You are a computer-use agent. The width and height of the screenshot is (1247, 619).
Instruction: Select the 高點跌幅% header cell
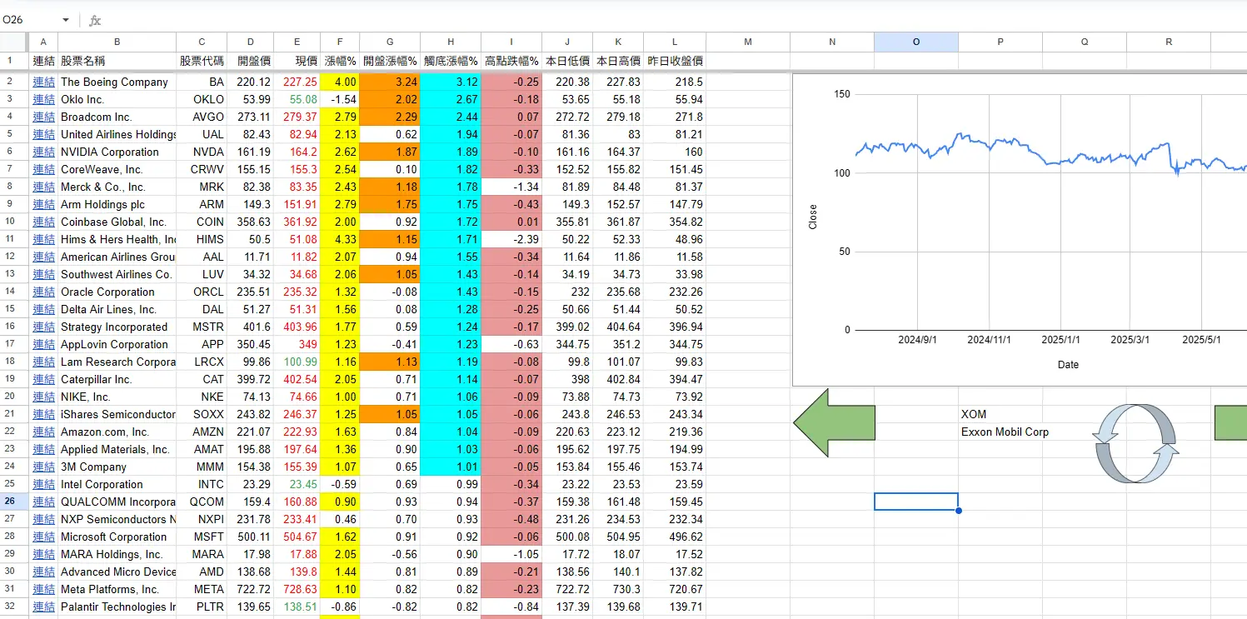point(511,61)
